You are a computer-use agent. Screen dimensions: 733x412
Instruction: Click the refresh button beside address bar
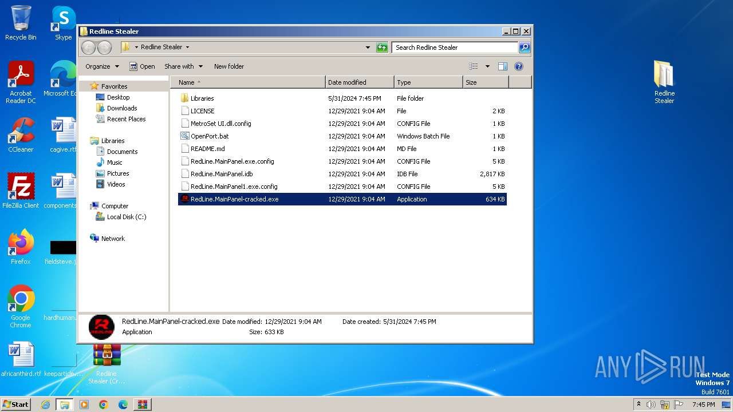382,47
